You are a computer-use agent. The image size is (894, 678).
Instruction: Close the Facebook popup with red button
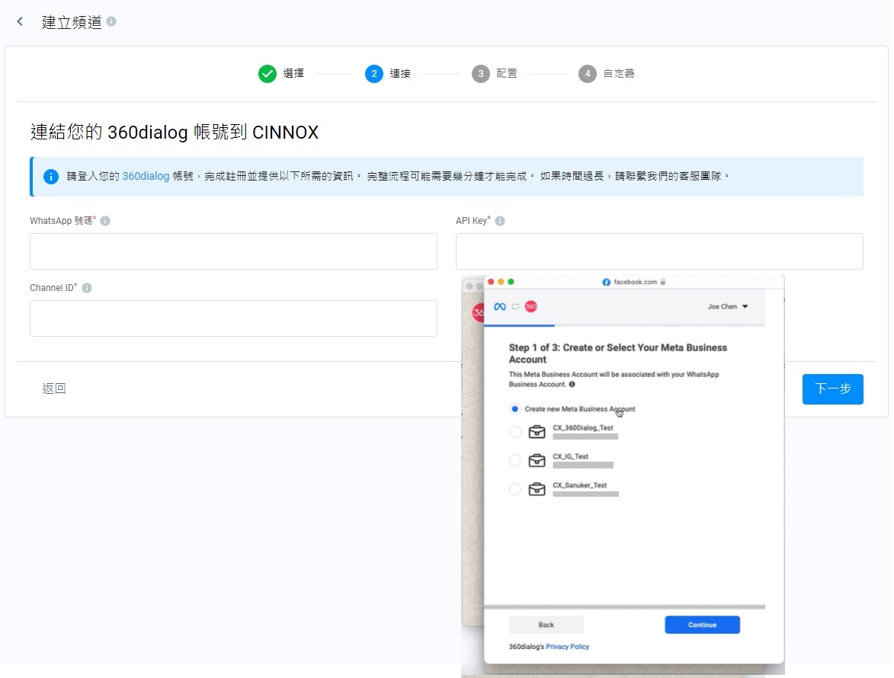coord(491,282)
